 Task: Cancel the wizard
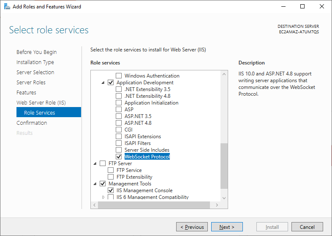click(307, 227)
